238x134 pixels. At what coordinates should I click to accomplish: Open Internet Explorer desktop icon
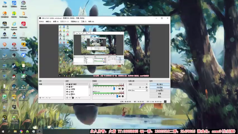tap(14, 26)
